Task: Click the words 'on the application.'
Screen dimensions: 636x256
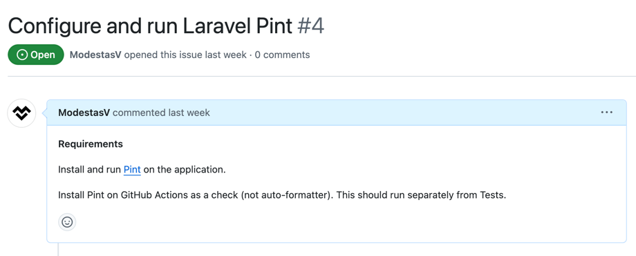Action: (185, 169)
